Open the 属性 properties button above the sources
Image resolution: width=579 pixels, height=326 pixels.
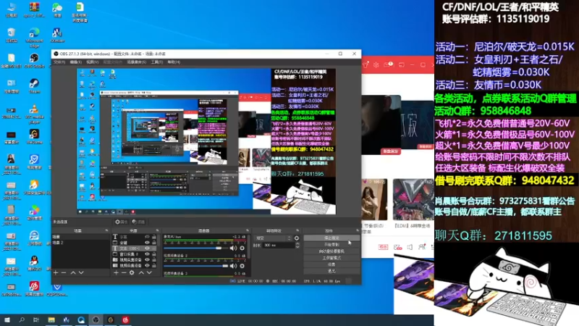click(x=121, y=222)
